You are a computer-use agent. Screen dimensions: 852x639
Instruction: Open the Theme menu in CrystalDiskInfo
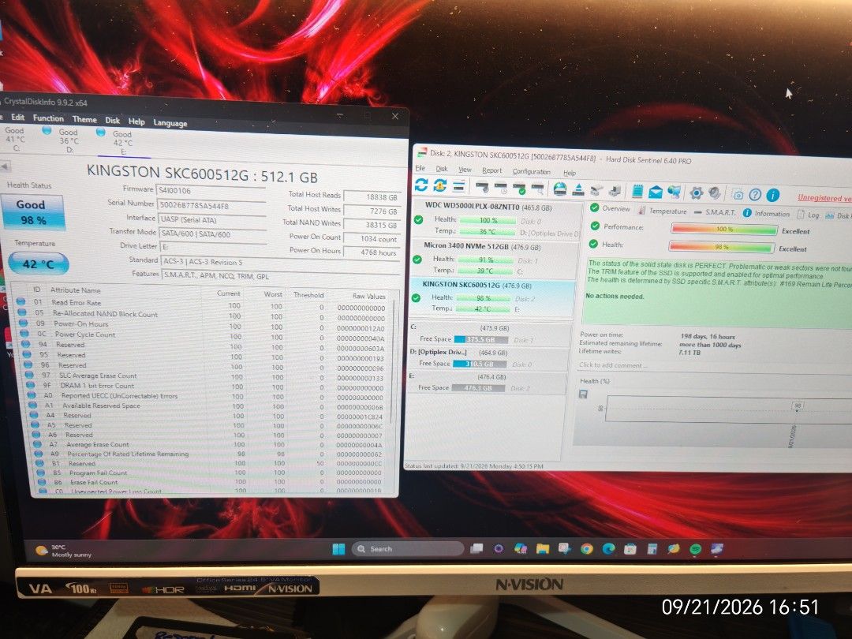click(x=84, y=120)
